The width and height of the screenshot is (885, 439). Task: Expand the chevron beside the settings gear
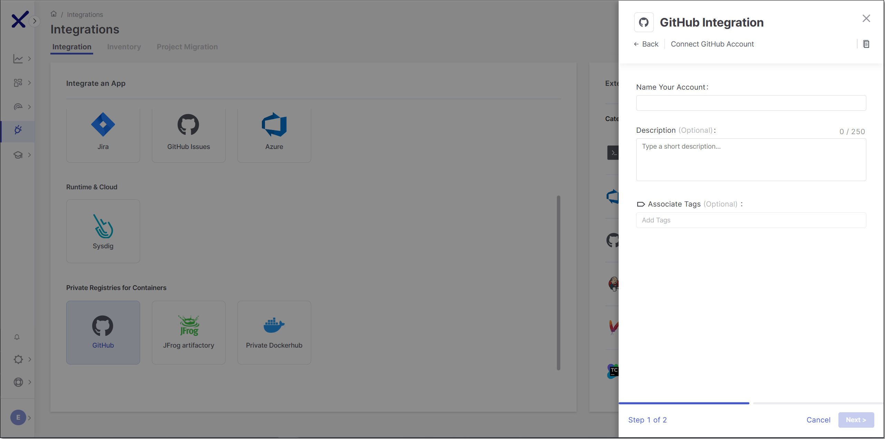[30, 359]
